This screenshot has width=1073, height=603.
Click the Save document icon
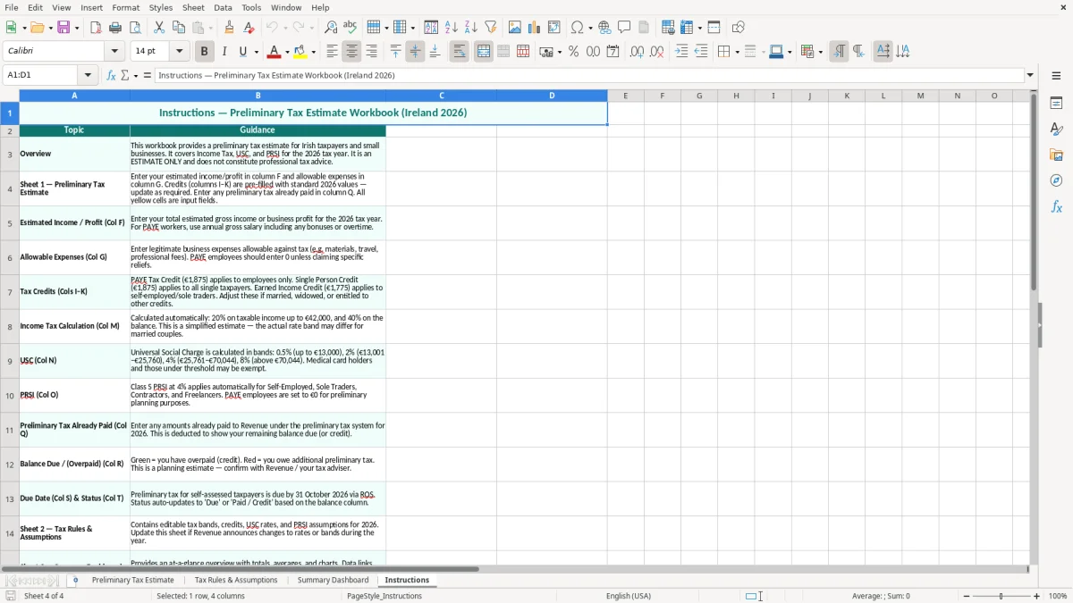[63, 28]
